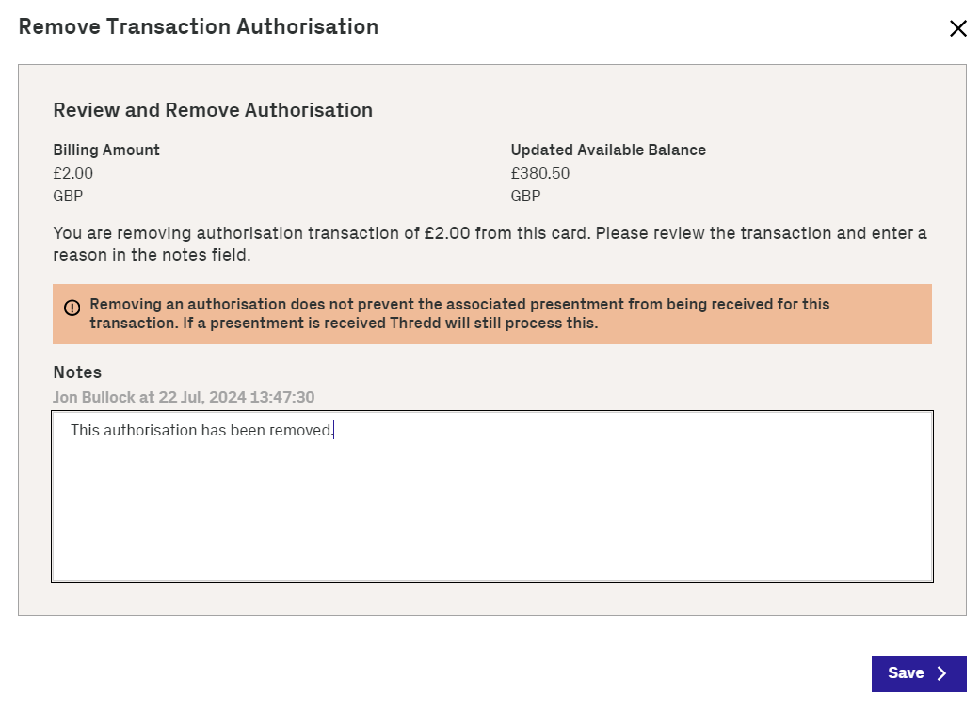
Task: Click the 'Updated Available Balance' label
Action: (x=608, y=150)
